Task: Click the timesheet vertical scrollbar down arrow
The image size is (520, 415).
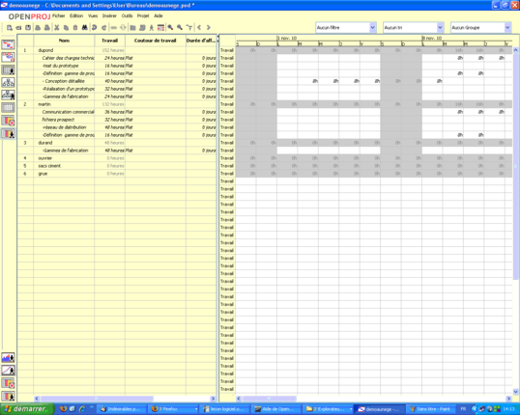Action: 516,392
